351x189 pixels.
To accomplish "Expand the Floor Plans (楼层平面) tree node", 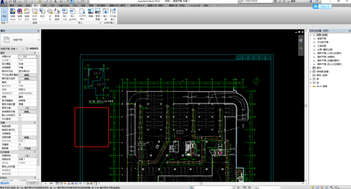I will pyautogui.click(x=314, y=39).
